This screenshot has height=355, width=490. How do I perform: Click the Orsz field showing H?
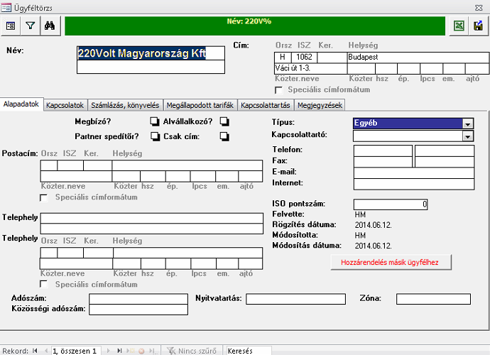click(283, 58)
